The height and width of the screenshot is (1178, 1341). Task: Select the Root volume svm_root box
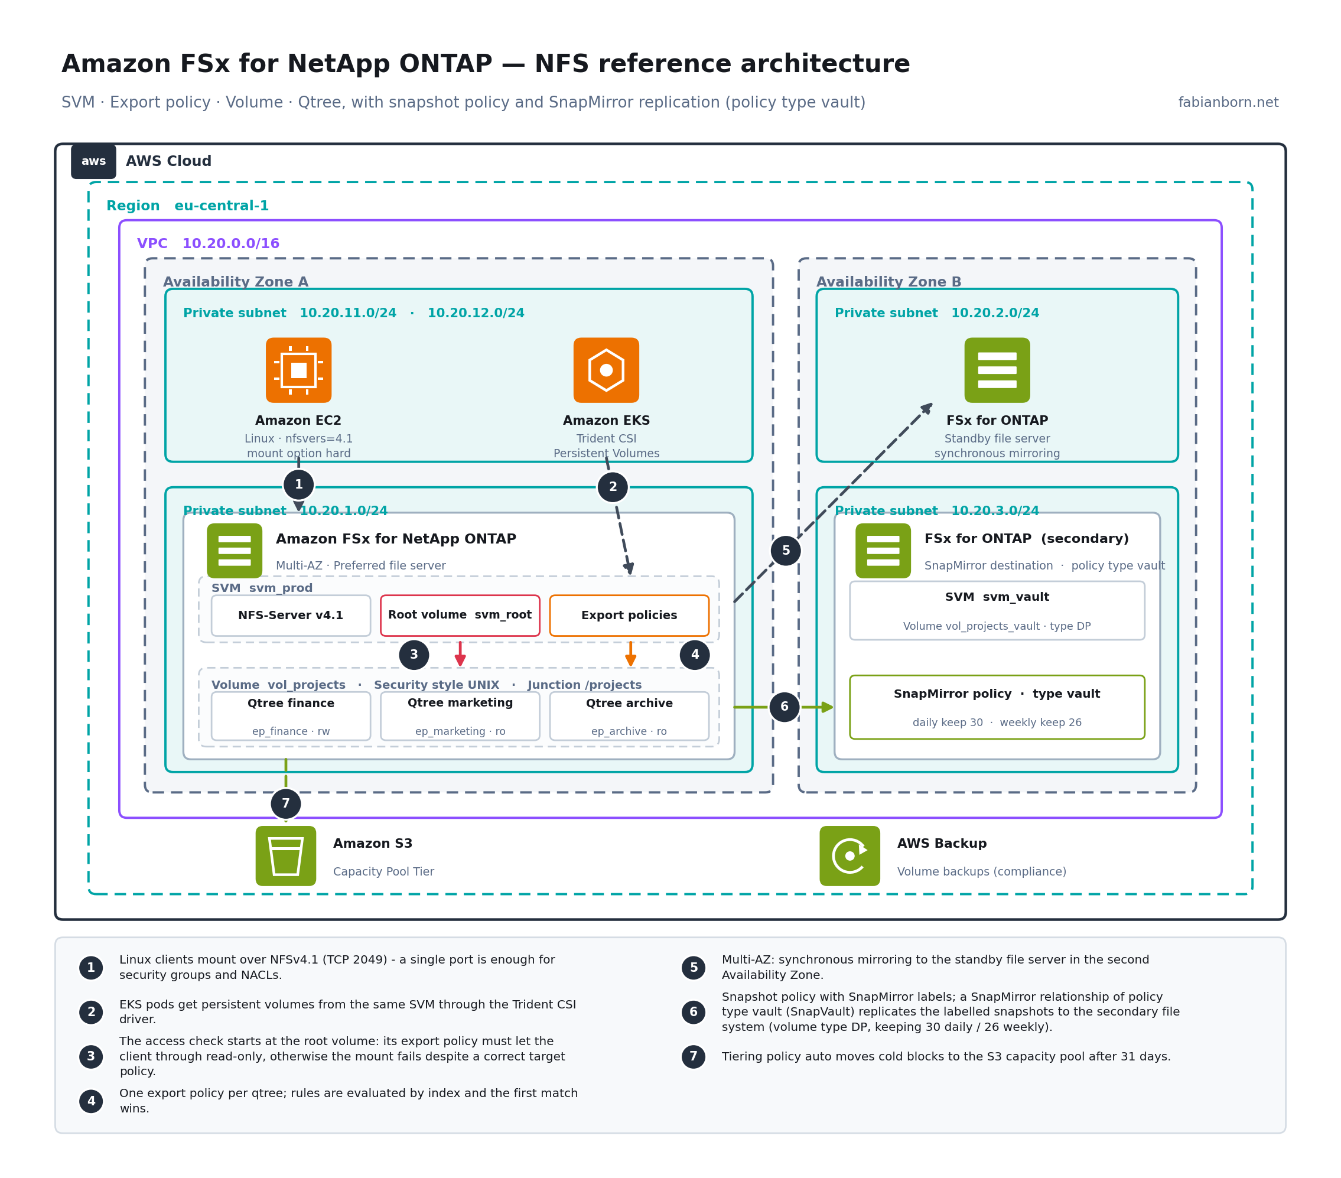pos(460,616)
